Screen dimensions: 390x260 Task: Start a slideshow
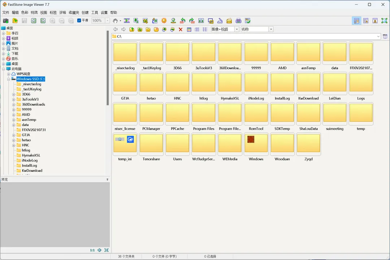click(126, 21)
